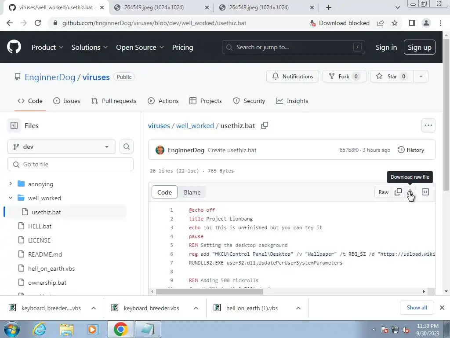Expand the annoying folder
Image resolution: width=450 pixels, height=338 pixels.
pyautogui.click(x=11, y=184)
